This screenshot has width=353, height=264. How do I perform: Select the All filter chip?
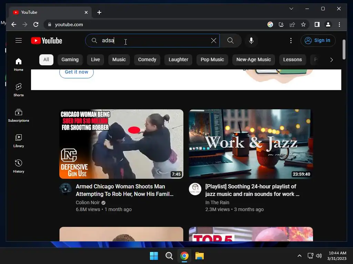pos(46,59)
